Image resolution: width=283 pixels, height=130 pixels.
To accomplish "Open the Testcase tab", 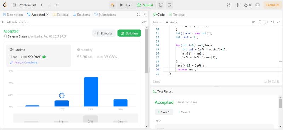I will coord(177,15).
